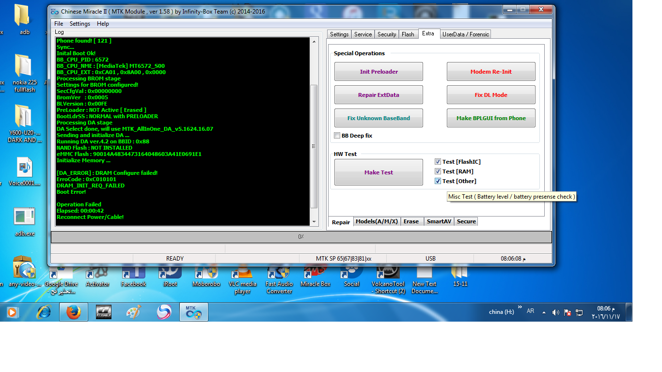This screenshot has width=662, height=372.
Task: Uncheck the Test [FlashIC] option
Action: [438, 162]
